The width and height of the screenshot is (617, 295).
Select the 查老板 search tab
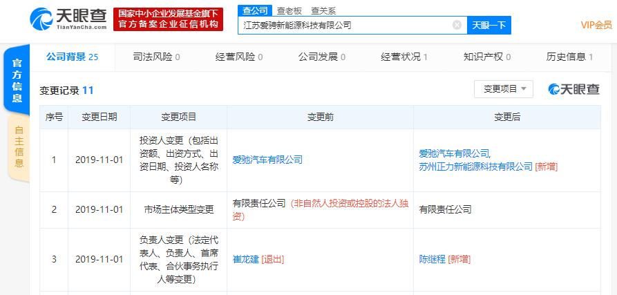coord(289,10)
